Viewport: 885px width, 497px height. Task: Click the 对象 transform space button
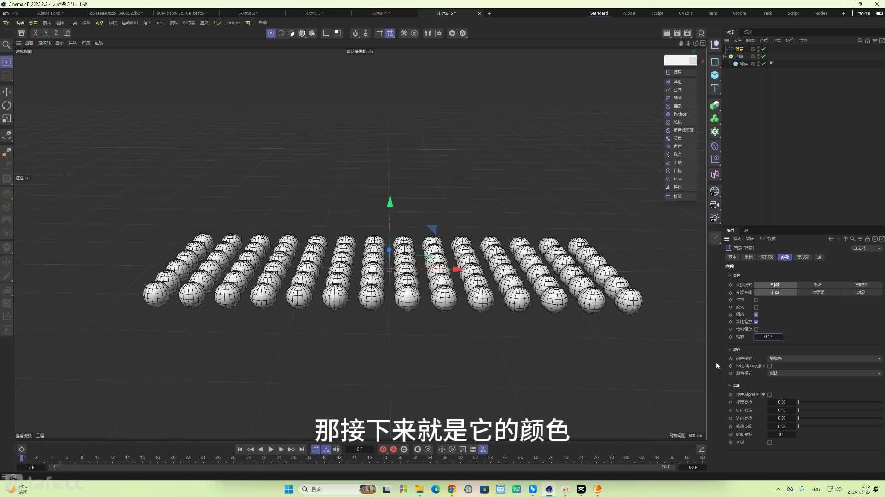tap(861, 292)
